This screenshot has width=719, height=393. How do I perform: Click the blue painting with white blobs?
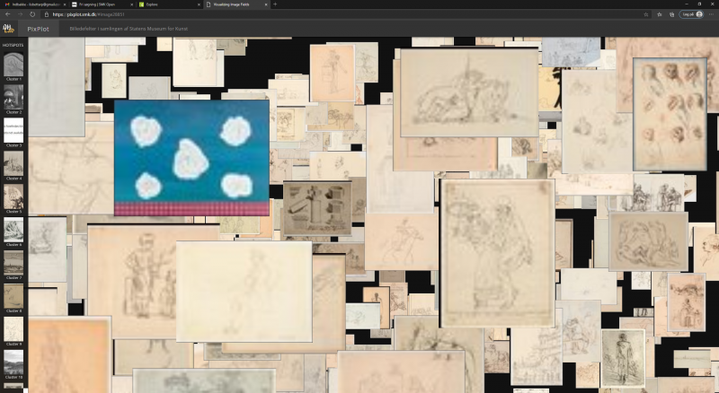191,158
